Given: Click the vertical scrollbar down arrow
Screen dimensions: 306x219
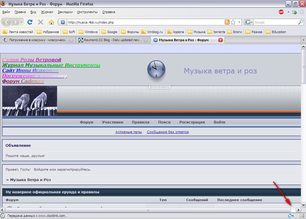Looking at the screenshot, I should [304, 205].
